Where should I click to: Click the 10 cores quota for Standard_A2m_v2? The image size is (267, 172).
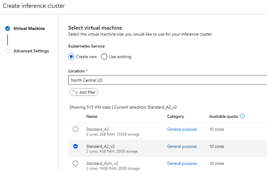pyautogui.click(x=217, y=164)
